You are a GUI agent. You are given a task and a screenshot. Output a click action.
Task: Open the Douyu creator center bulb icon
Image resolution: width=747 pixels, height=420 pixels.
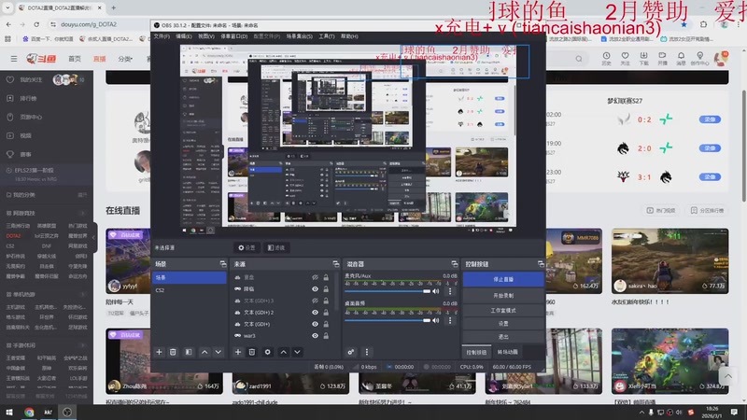(699, 58)
